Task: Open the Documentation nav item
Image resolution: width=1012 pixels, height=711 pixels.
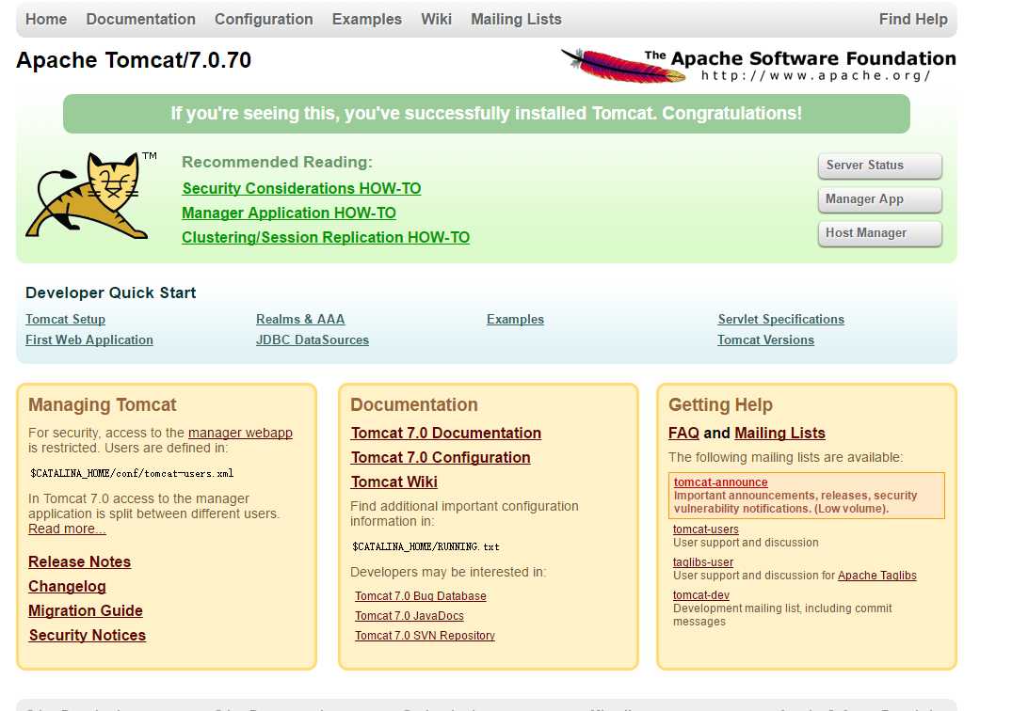Action: [140, 20]
